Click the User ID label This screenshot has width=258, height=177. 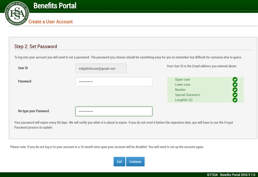(23, 68)
